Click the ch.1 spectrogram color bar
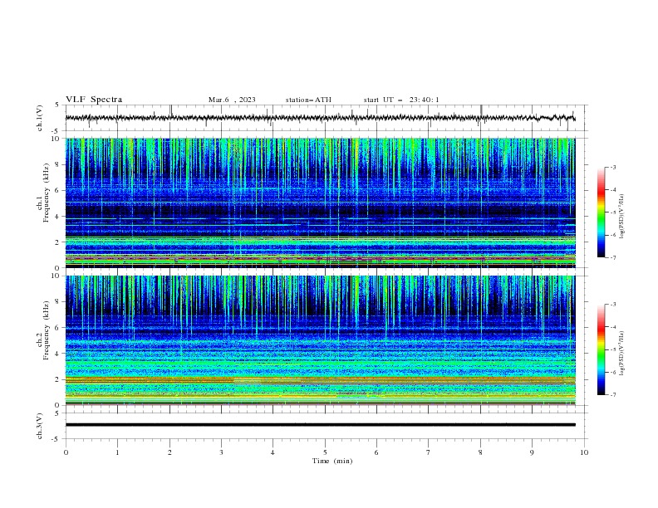658x508 pixels. pyautogui.click(x=601, y=212)
